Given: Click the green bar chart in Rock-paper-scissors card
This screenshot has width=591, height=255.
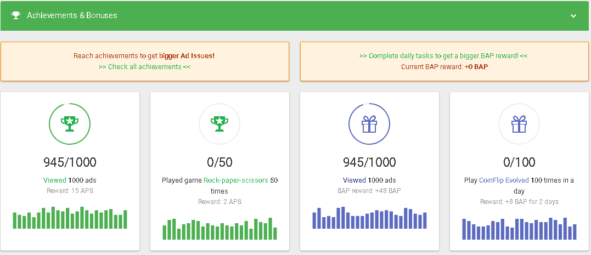Looking at the screenshot, I should tap(219, 229).
